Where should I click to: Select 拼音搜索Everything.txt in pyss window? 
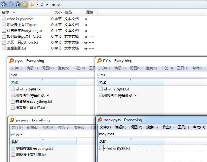(34, 102)
